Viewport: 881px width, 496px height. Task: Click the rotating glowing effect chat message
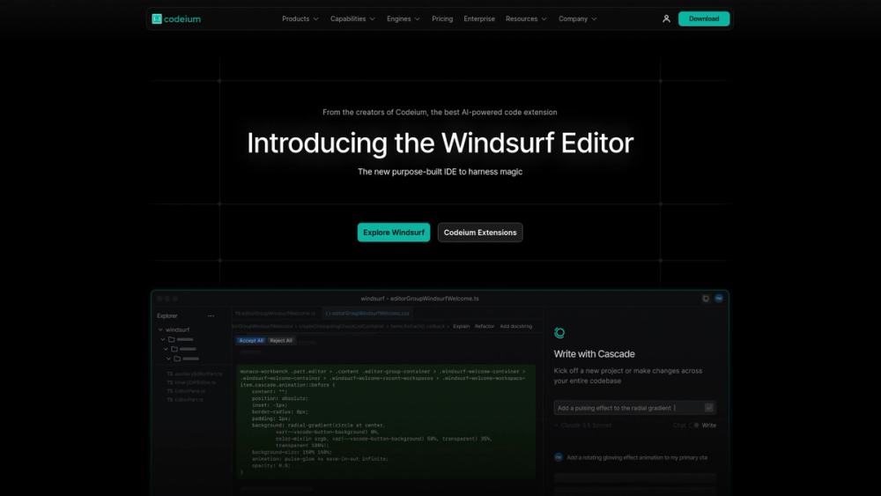(637, 457)
